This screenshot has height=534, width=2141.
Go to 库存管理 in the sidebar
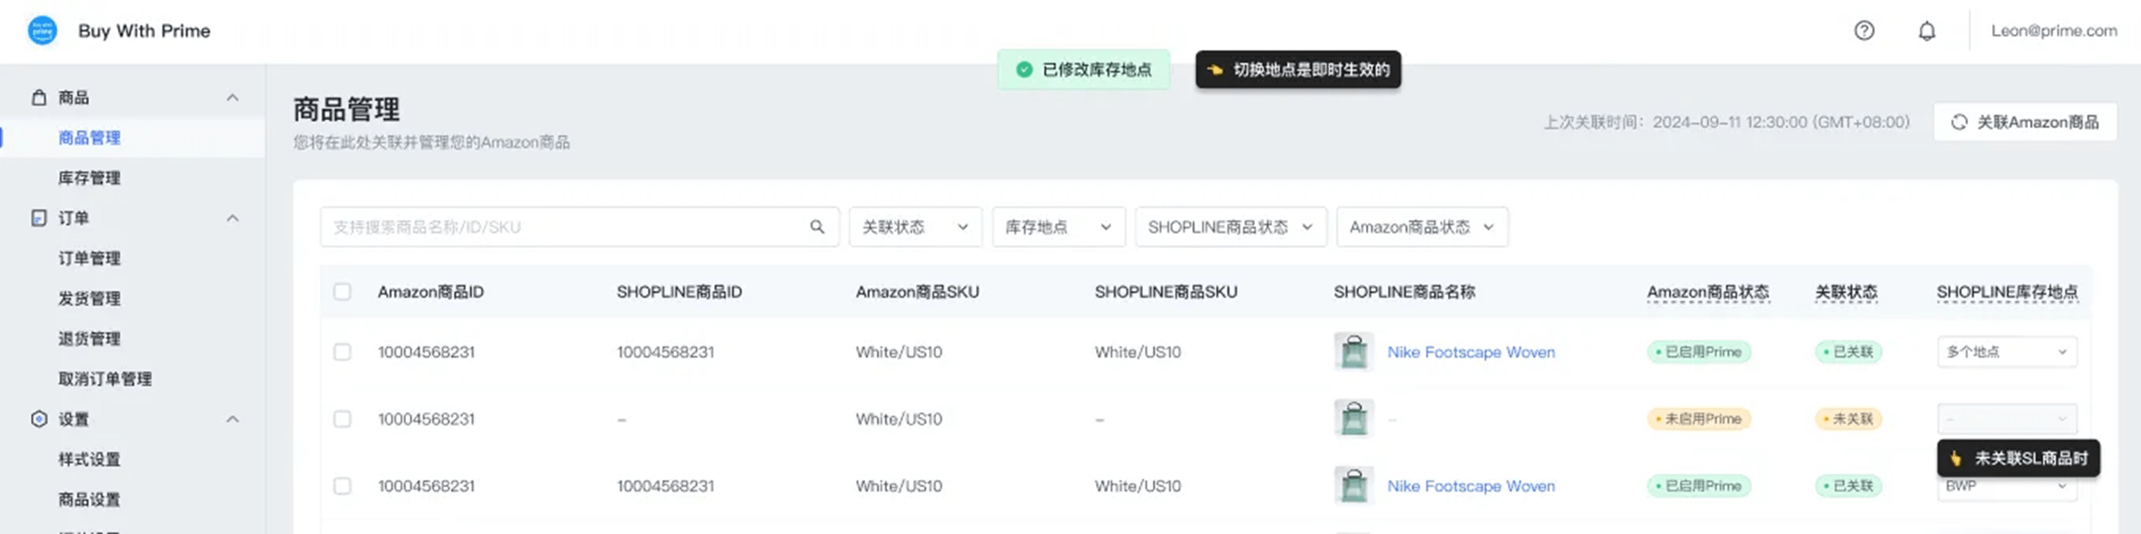(x=89, y=177)
